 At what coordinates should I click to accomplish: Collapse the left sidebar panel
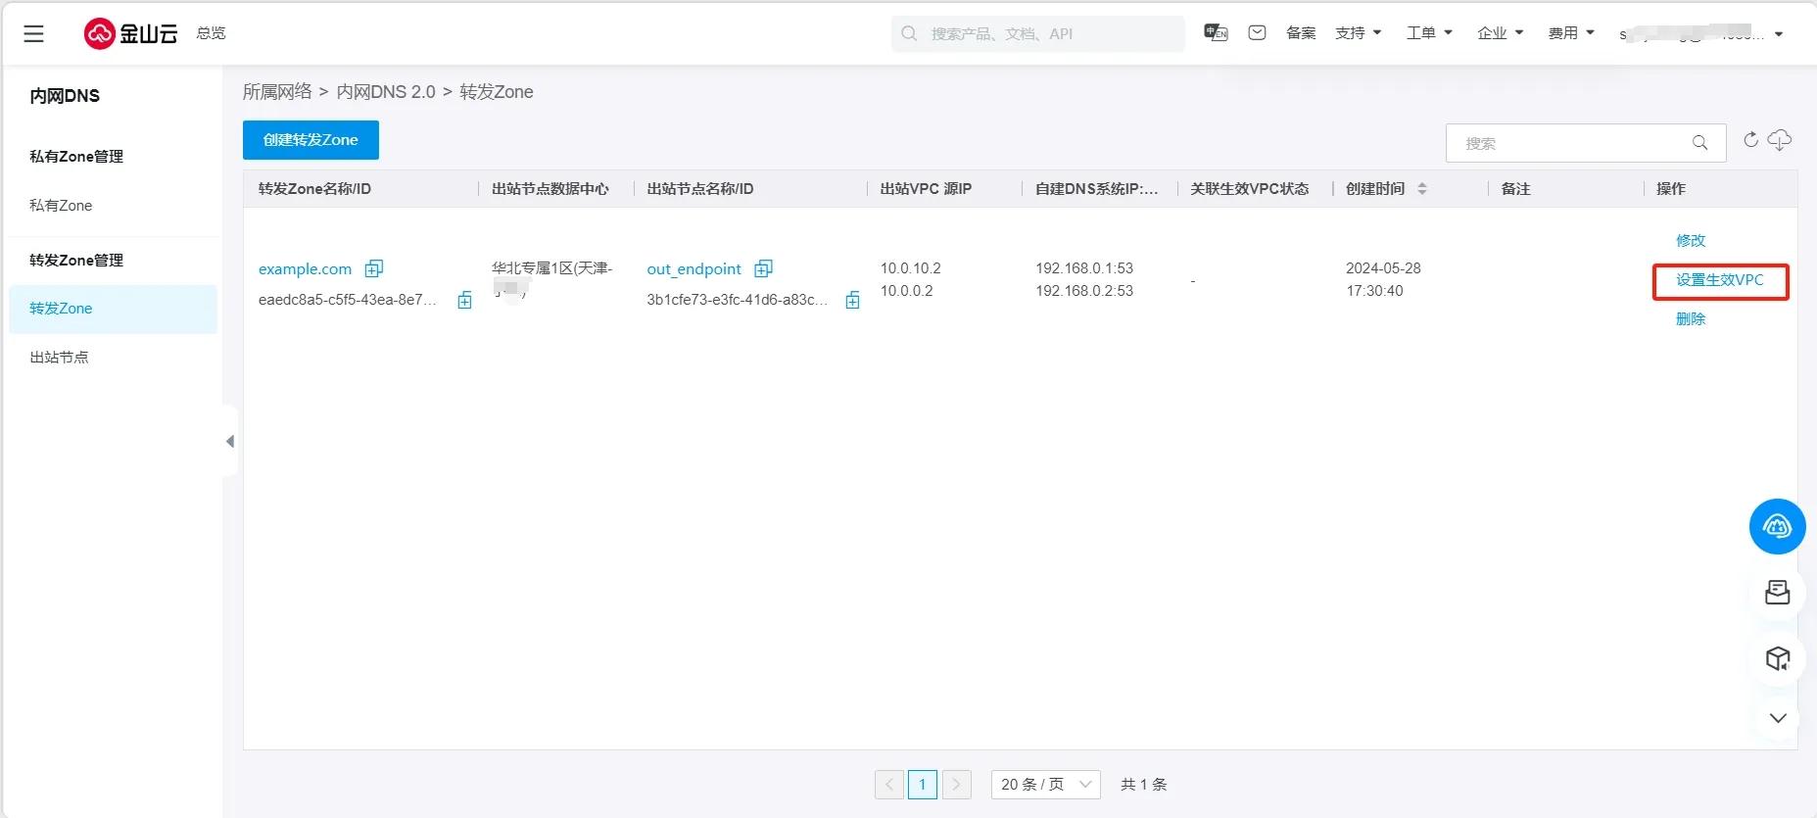(x=230, y=442)
